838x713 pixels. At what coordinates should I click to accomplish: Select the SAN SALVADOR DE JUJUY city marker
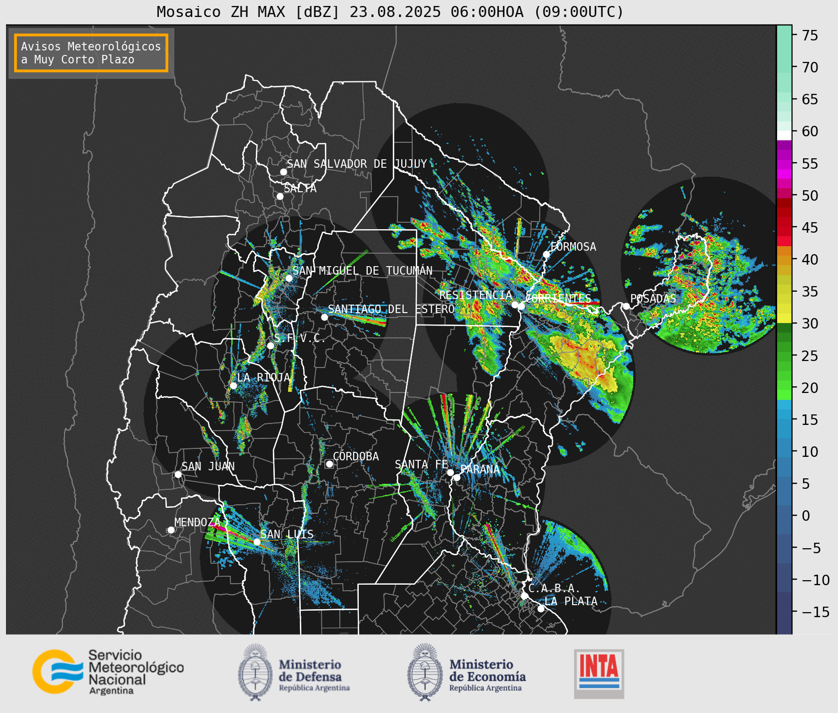283,172
